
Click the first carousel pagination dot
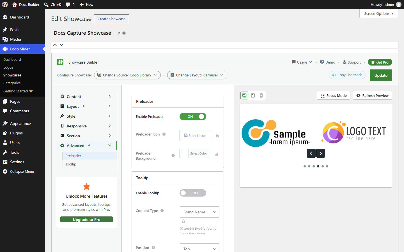click(x=305, y=166)
